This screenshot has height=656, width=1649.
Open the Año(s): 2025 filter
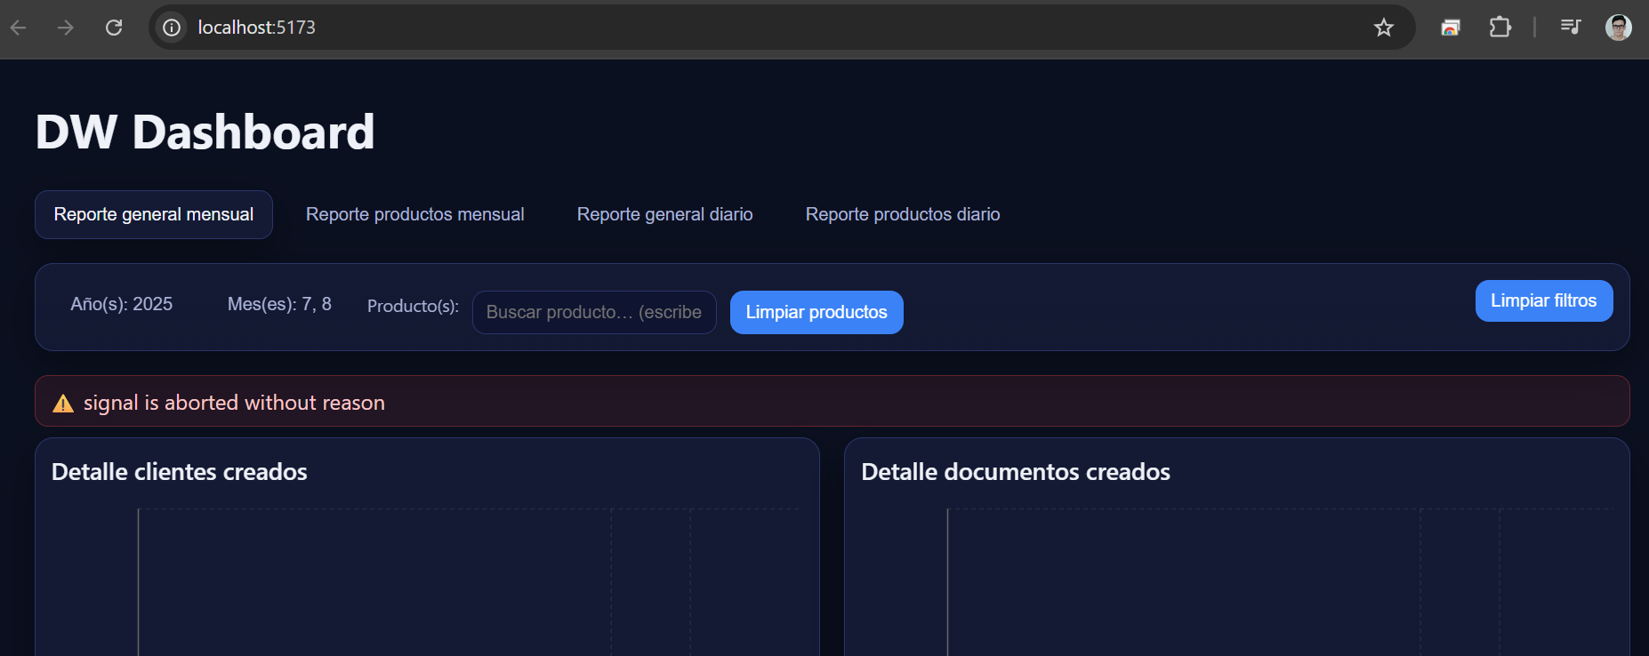click(x=122, y=304)
